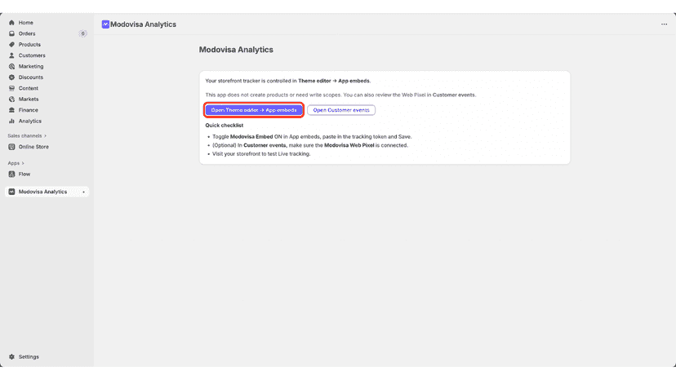Screen dimensions: 676x380
Task: Click the Visit your storefront checklist item
Action: [x=261, y=154]
